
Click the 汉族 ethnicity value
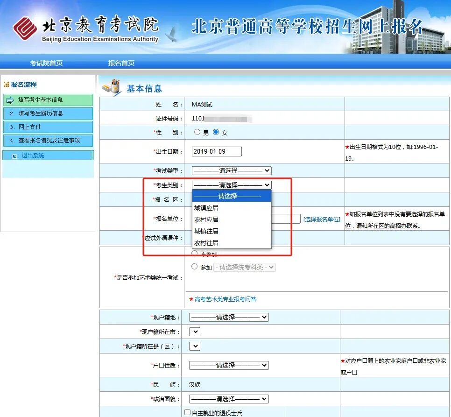[194, 384]
